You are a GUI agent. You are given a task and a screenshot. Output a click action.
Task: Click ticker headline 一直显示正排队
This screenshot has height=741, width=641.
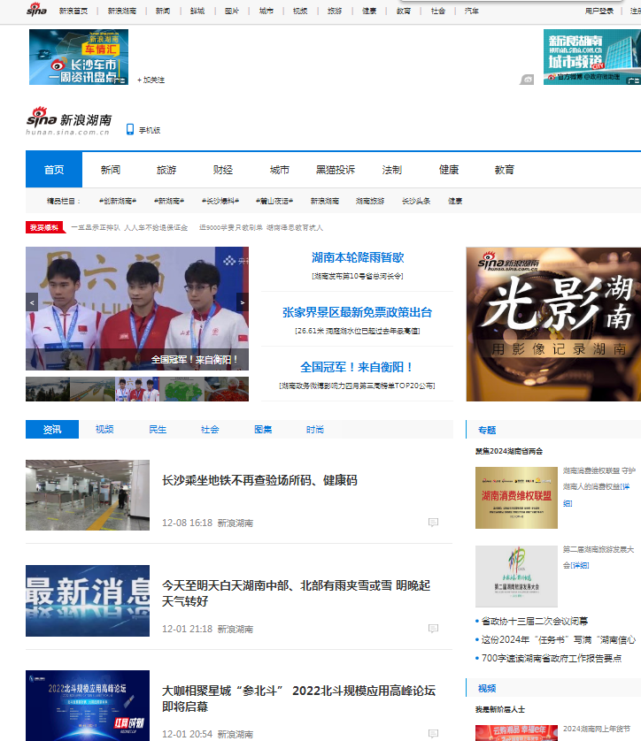tap(129, 228)
